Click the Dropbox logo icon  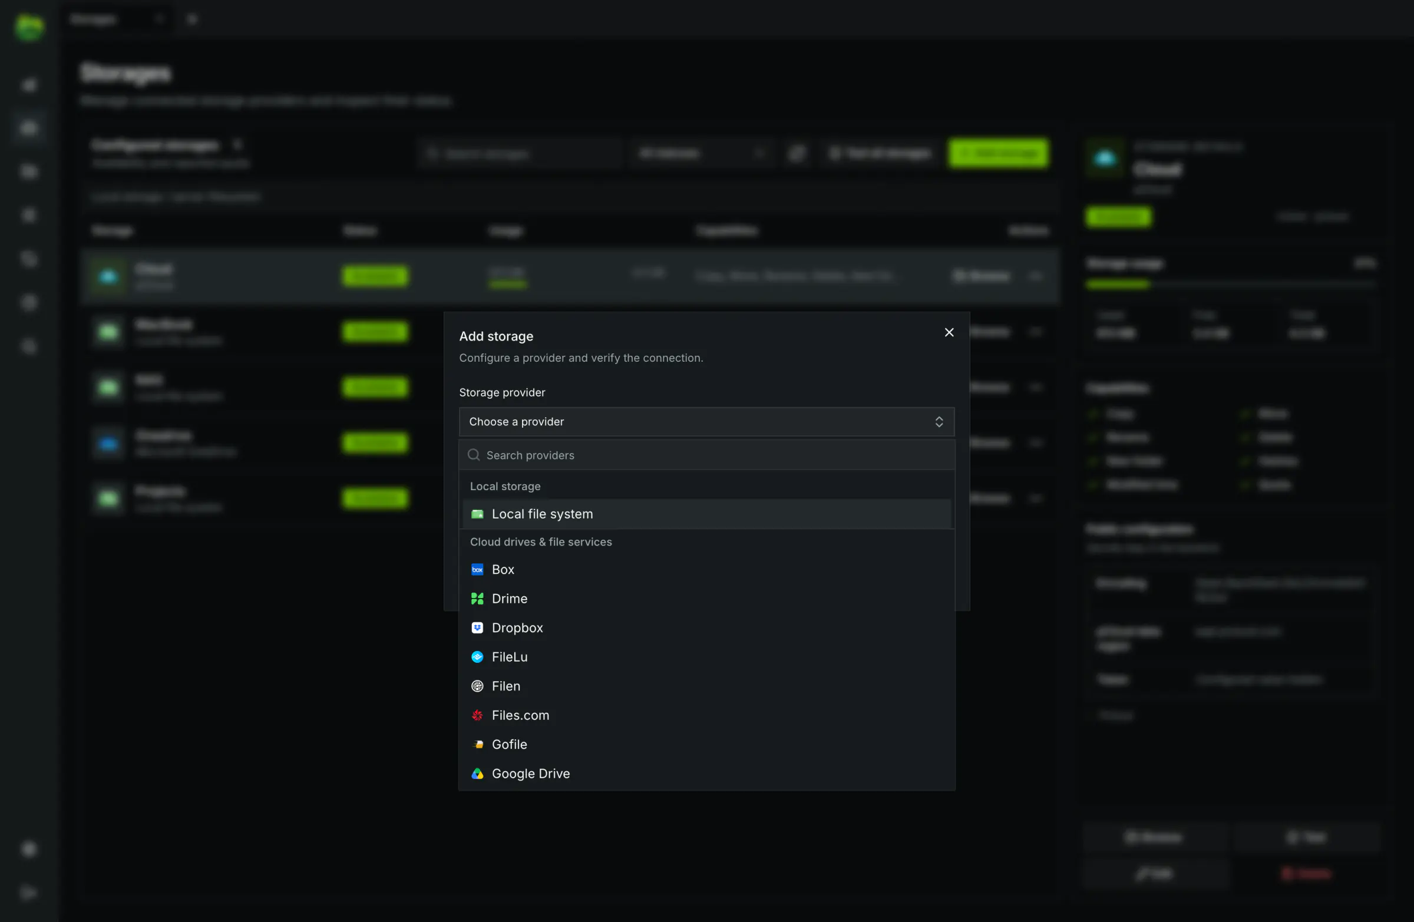(477, 628)
